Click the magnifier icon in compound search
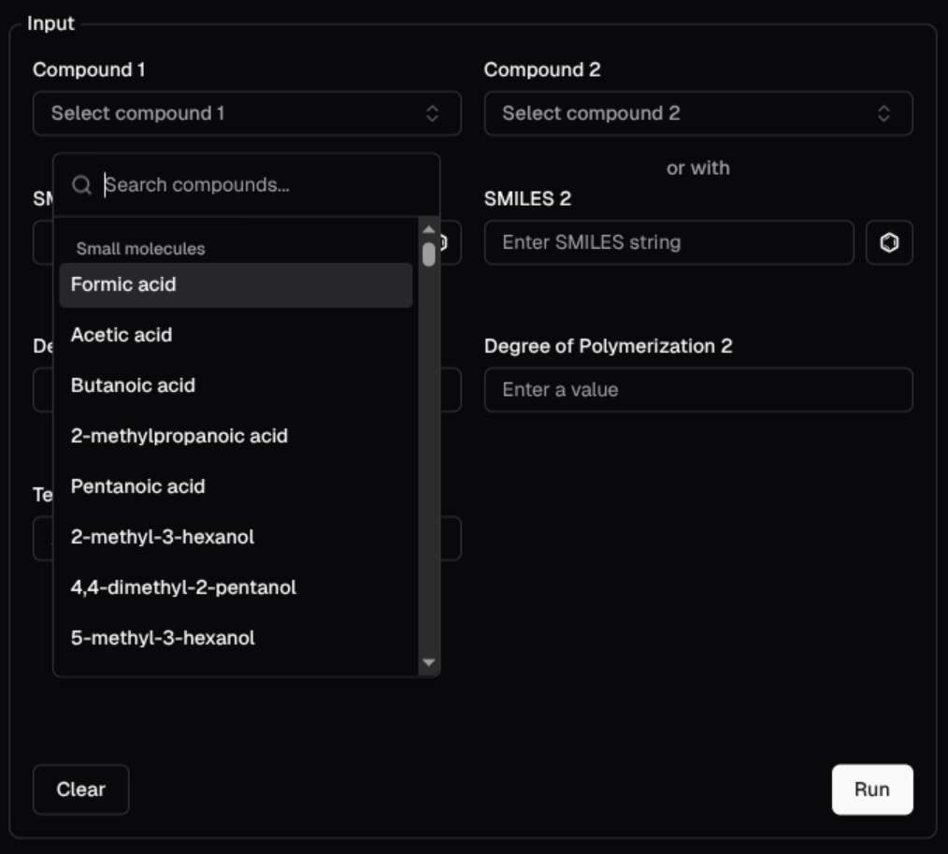The image size is (948, 854). tap(81, 185)
